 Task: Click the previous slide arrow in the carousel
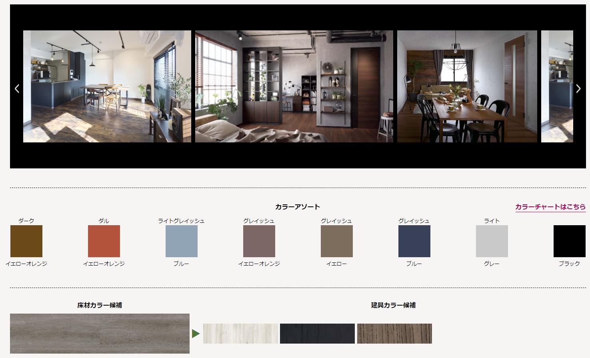point(17,89)
